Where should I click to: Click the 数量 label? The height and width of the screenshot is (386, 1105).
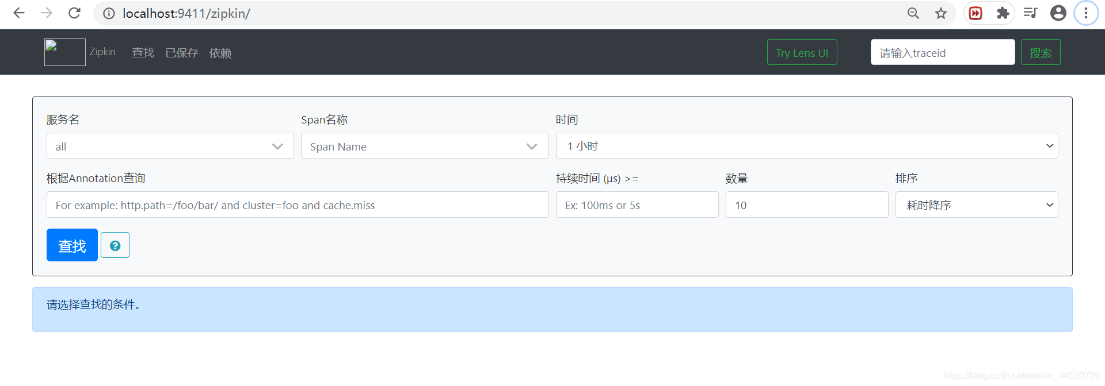coord(737,178)
